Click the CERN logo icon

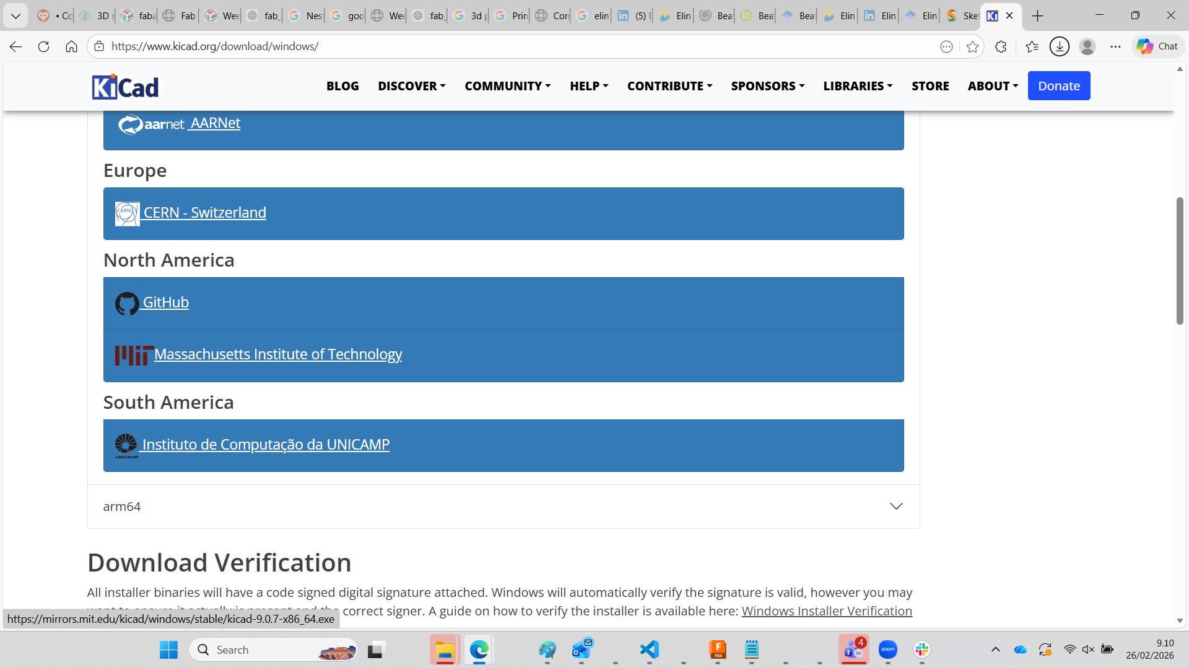(x=126, y=213)
